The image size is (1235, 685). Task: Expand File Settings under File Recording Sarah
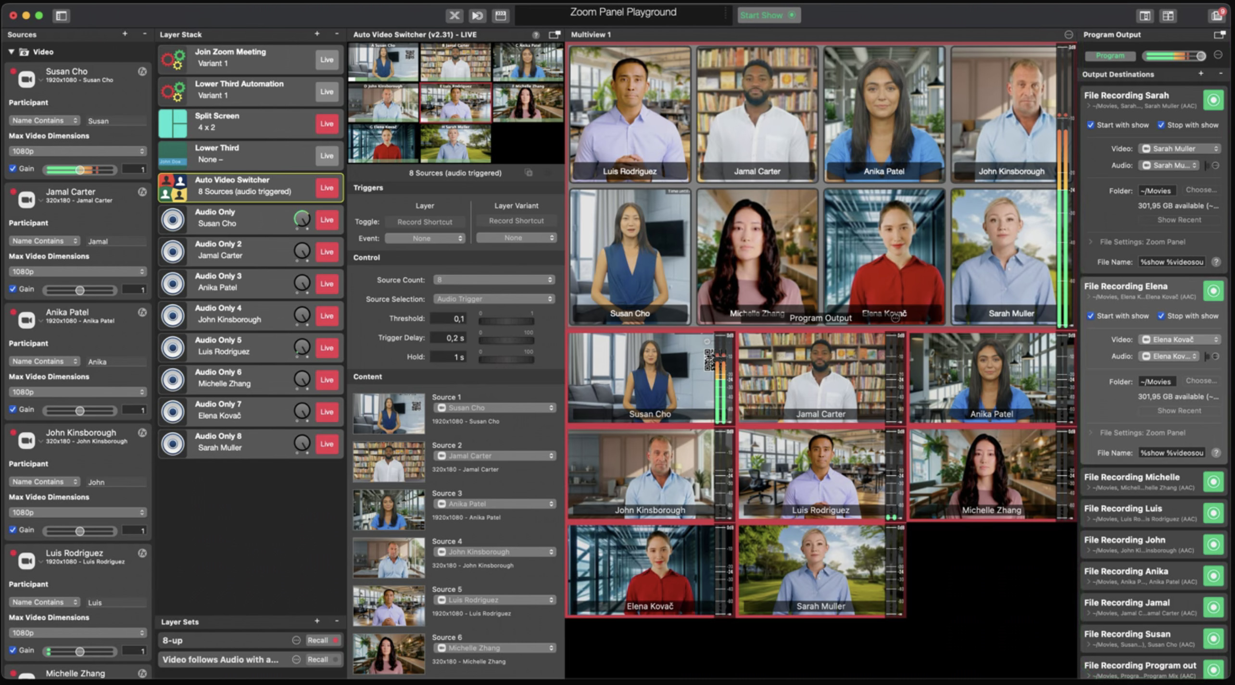pyautogui.click(x=1091, y=242)
